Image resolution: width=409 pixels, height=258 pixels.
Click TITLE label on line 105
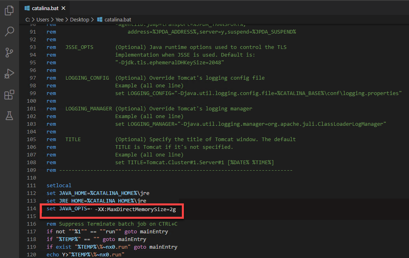[73, 140]
